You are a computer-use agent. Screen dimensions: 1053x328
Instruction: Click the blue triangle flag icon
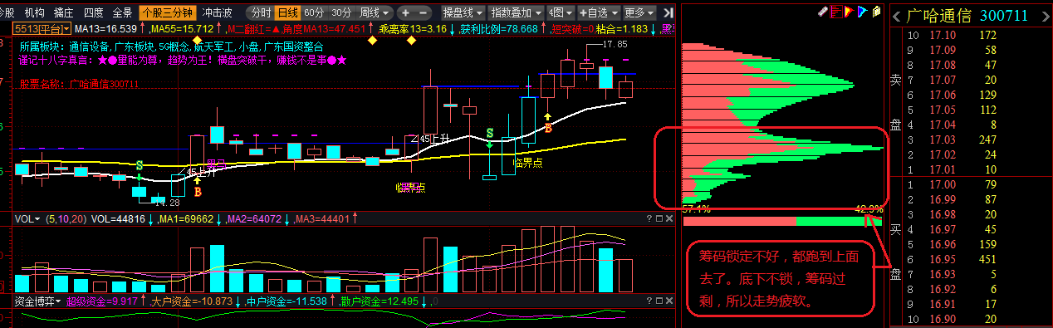coord(862,11)
